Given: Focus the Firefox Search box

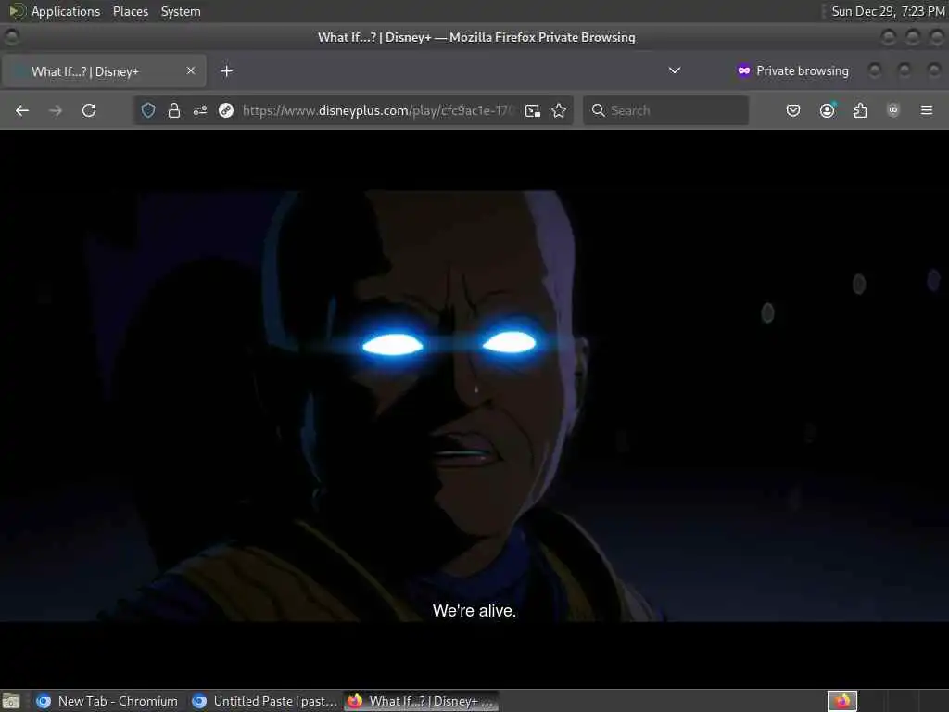Looking at the screenshot, I should (x=665, y=110).
